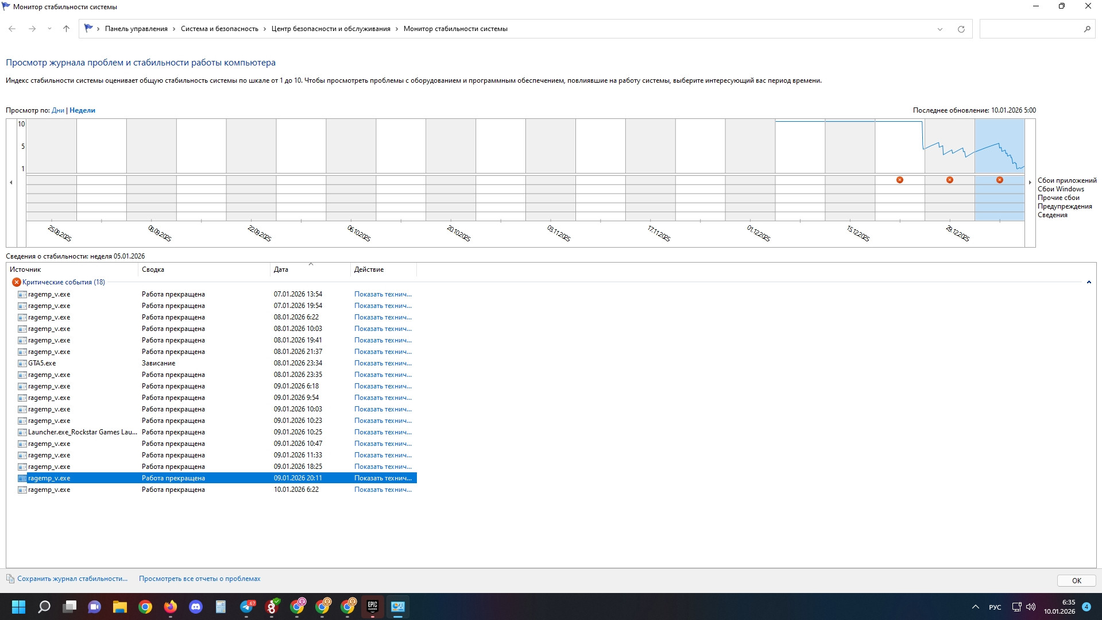Expand hidden system tray icons
Image resolution: width=1102 pixels, height=620 pixels.
tap(975, 607)
